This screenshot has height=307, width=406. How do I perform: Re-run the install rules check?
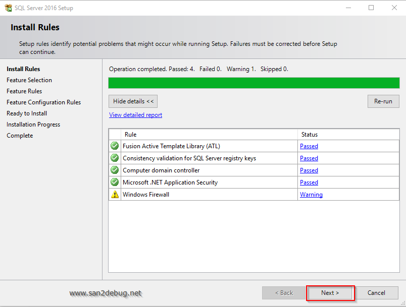383,101
